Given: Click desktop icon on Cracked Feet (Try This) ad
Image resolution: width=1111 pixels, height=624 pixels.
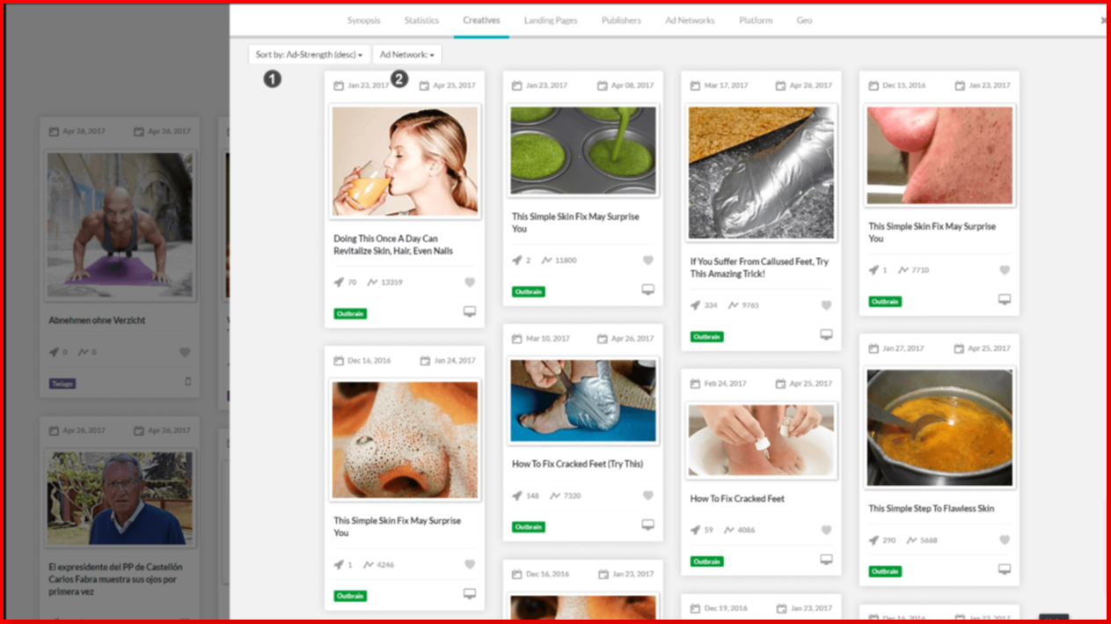Looking at the screenshot, I should click(648, 525).
